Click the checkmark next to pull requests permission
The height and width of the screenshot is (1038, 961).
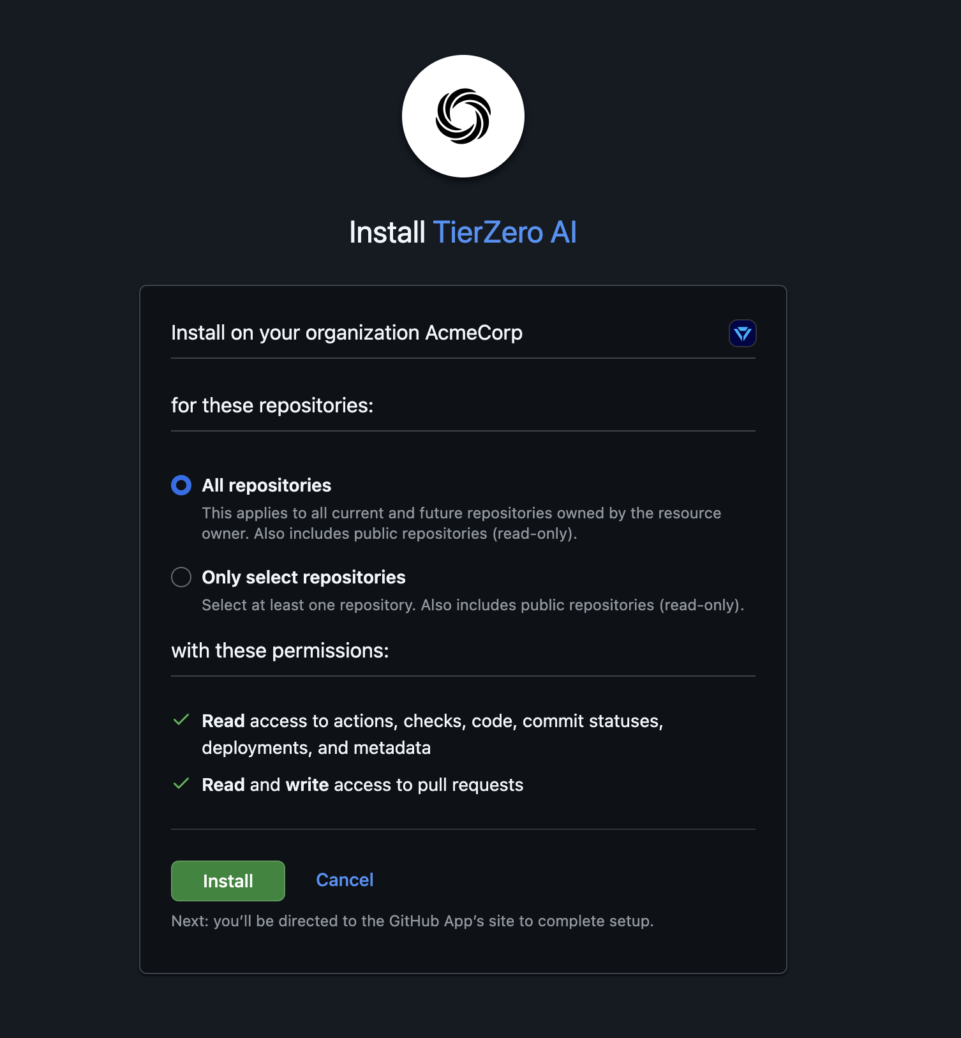click(181, 784)
